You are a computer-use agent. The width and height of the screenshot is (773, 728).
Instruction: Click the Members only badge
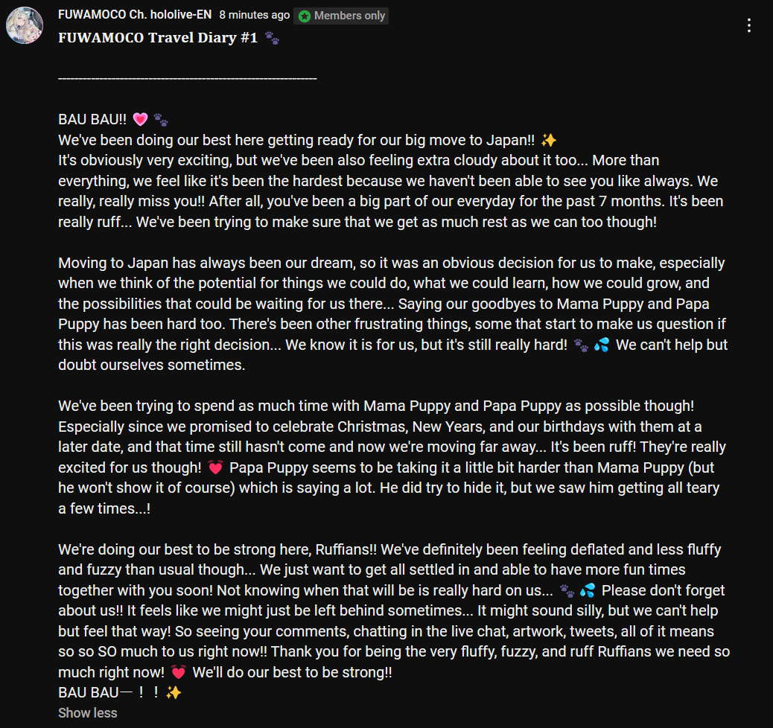click(x=341, y=16)
